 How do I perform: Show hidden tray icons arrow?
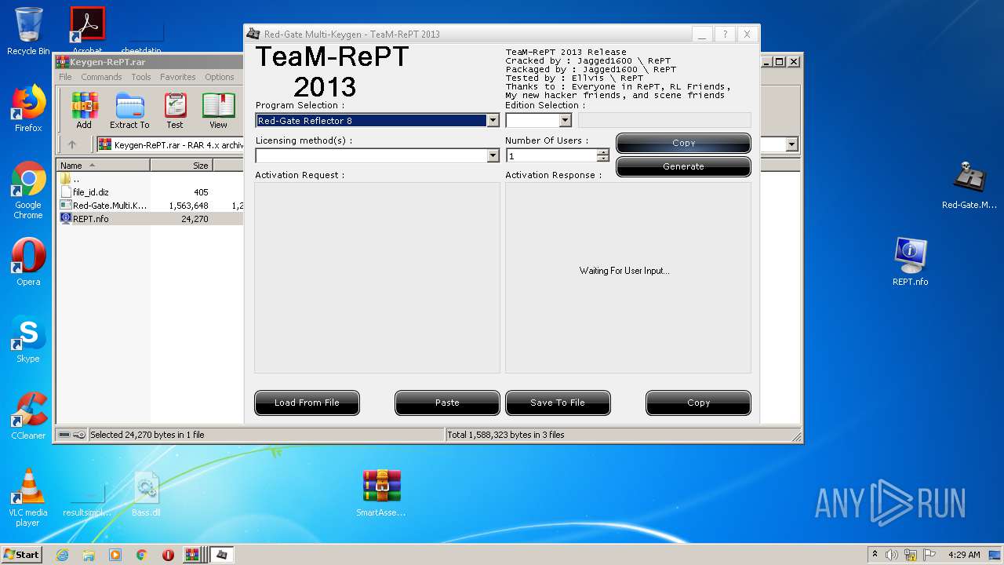point(875,554)
